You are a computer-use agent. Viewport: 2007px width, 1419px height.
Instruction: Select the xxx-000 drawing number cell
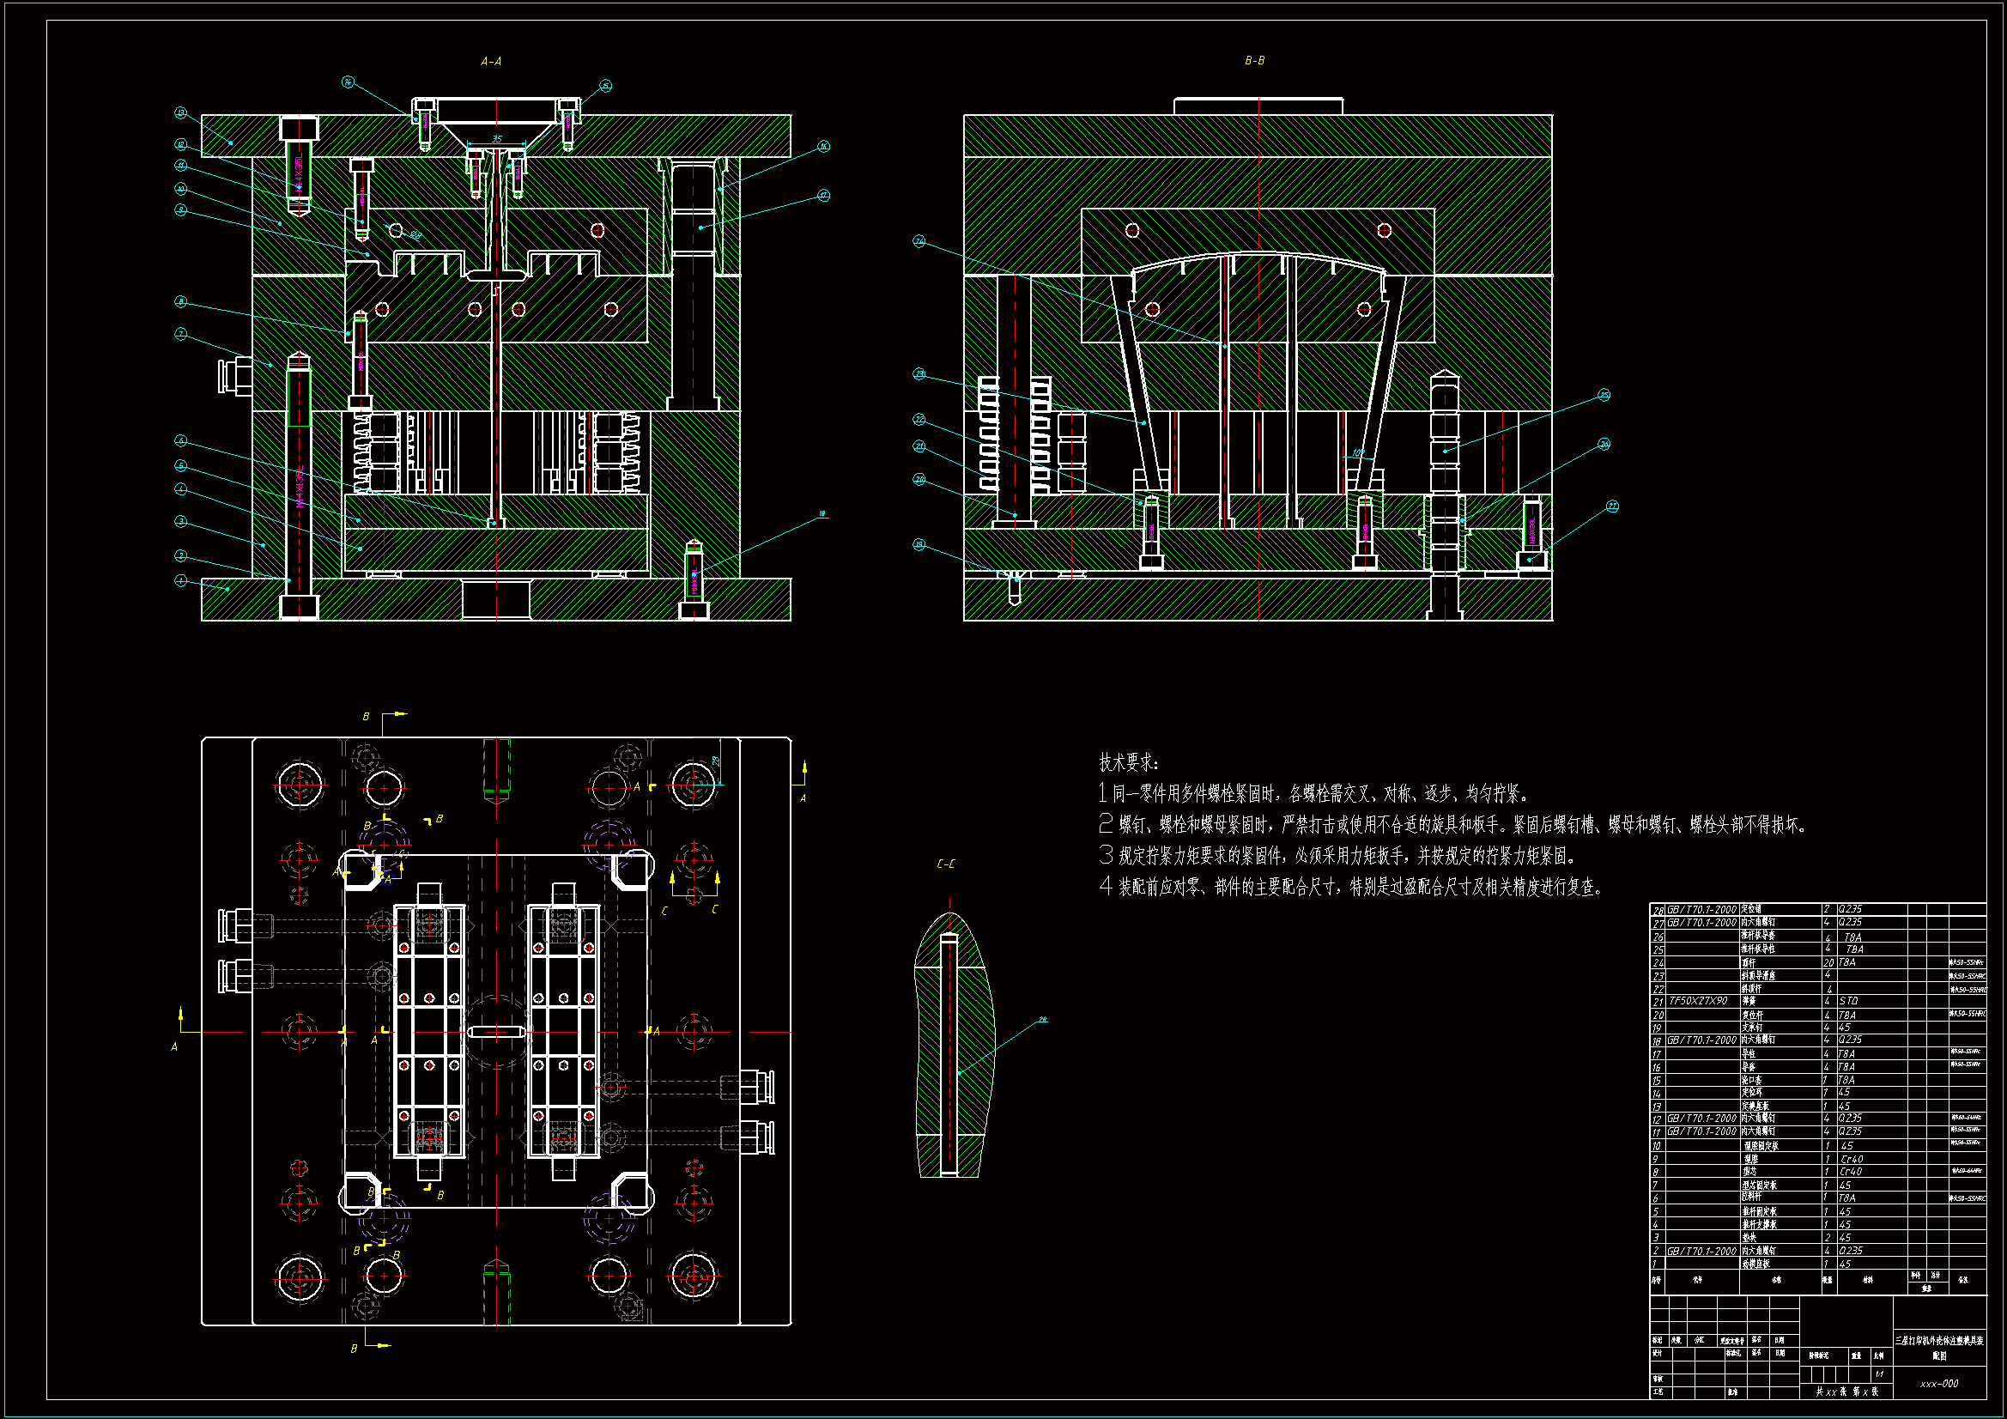pyautogui.click(x=1939, y=1384)
